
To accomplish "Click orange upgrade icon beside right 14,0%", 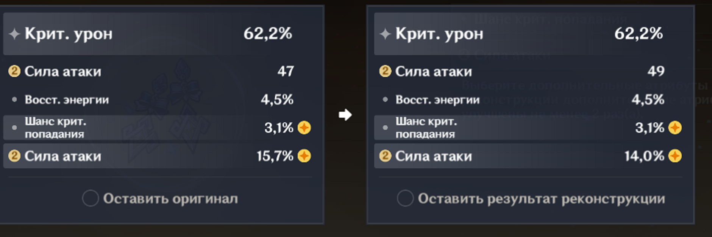I will [675, 156].
